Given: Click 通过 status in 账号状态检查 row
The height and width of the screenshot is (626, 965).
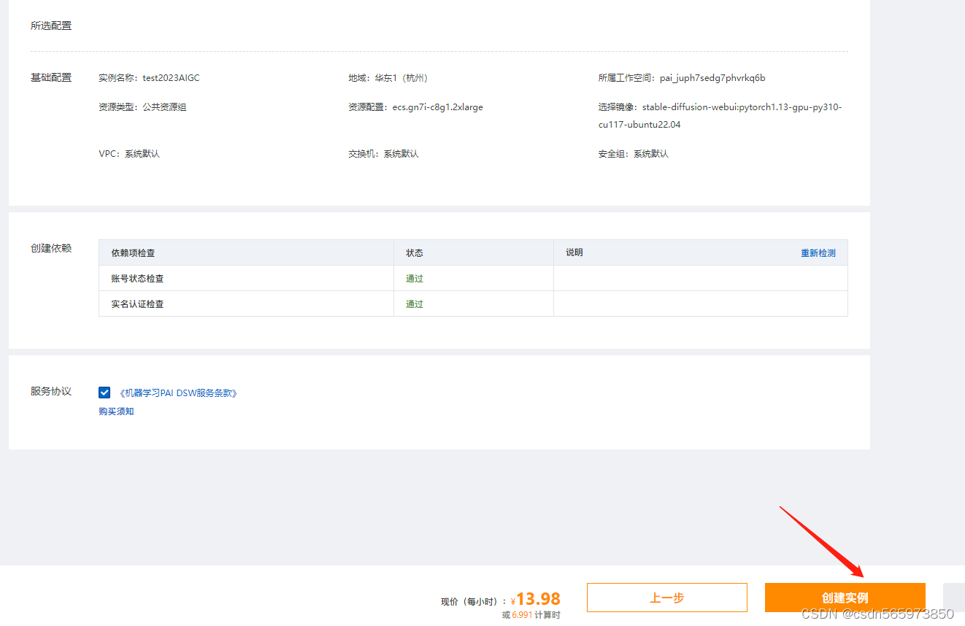Looking at the screenshot, I should (415, 279).
